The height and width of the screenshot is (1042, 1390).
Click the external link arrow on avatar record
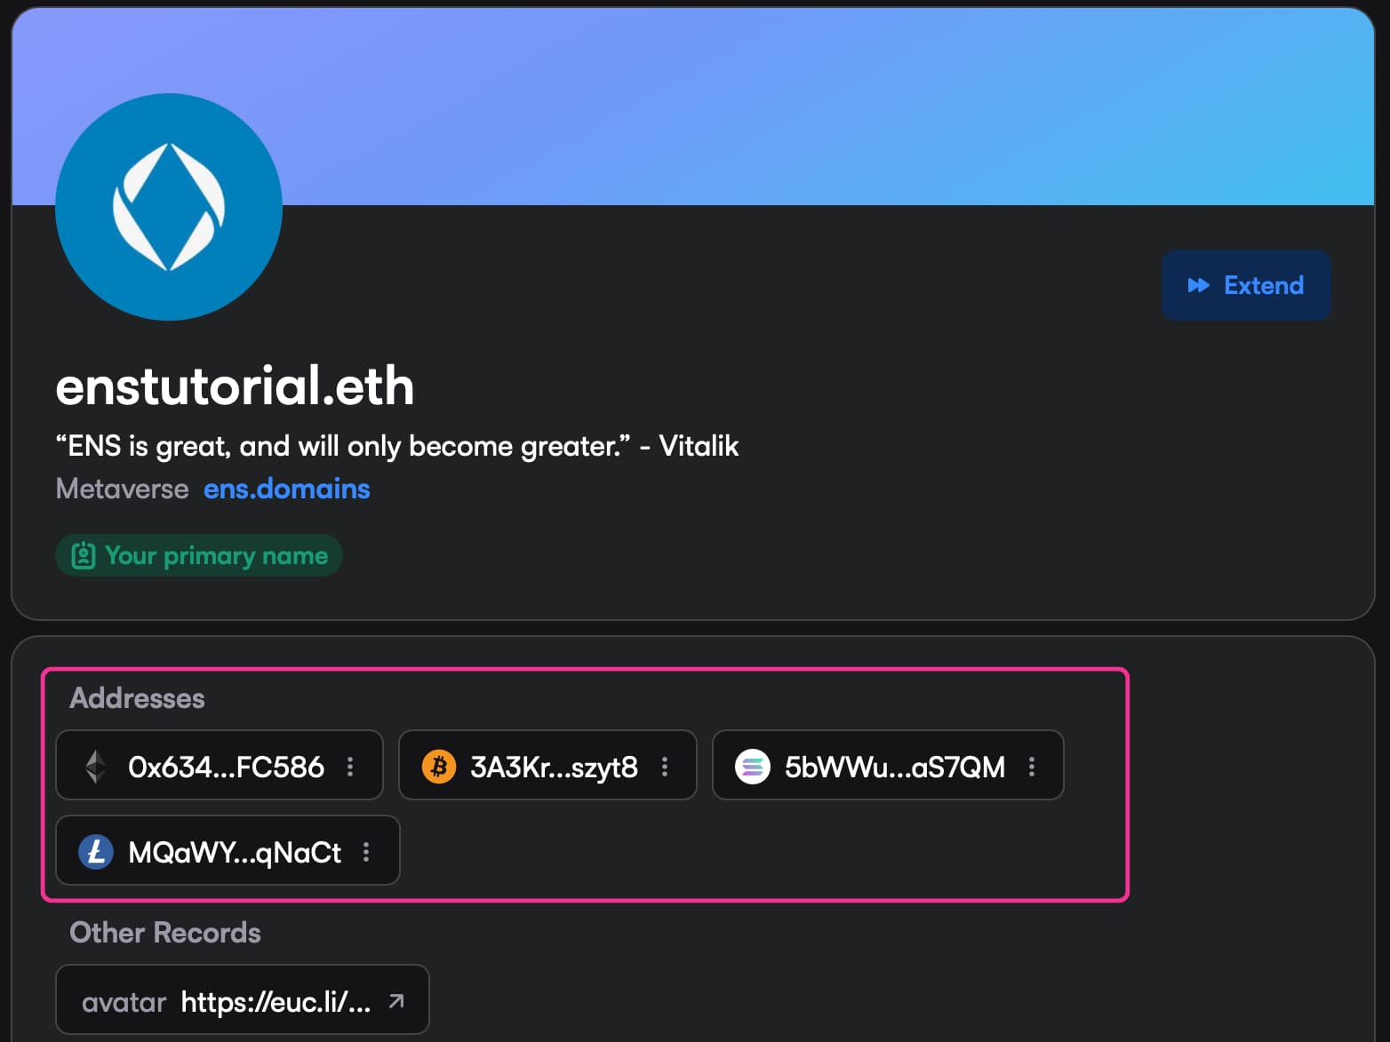point(396,1001)
